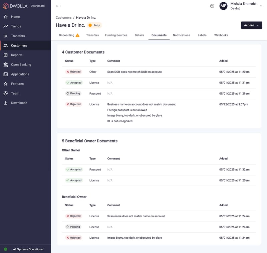This screenshot has width=267, height=253.
Task: Open the Funding Sources tab
Action: click(x=116, y=35)
